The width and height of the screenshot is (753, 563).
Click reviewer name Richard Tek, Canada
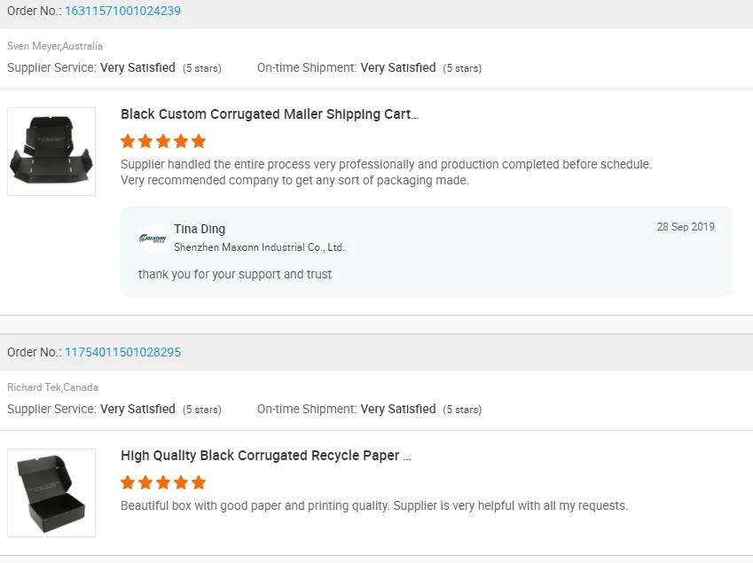point(52,387)
